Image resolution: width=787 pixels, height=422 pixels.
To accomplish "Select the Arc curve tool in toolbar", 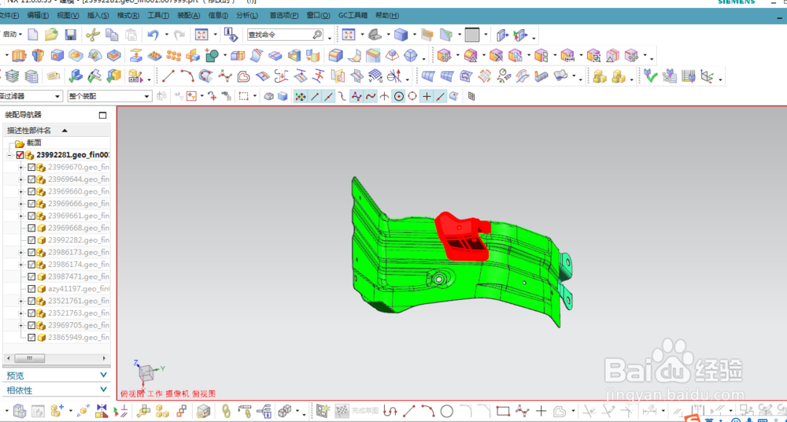I will click(187, 76).
